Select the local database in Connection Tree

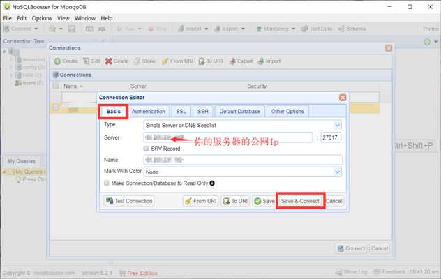click(28, 75)
